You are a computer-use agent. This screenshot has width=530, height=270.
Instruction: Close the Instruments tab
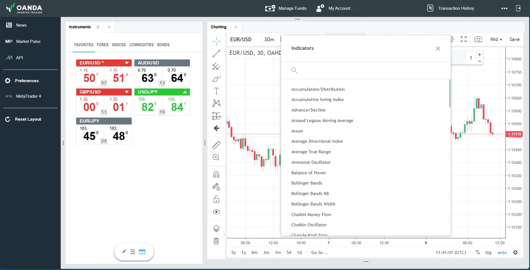98,27
